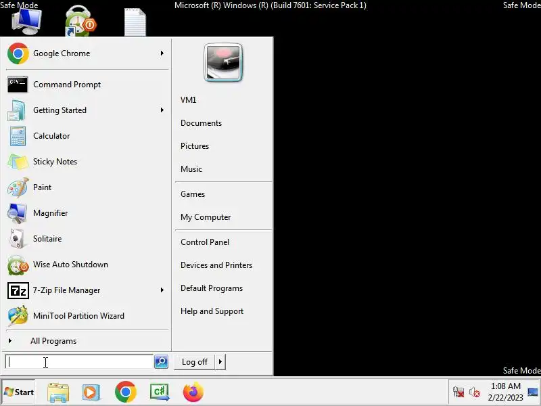Click the 7-Zip File Manager icon
The height and width of the screenshot is (406, 541).
click(x=18, y=291)
